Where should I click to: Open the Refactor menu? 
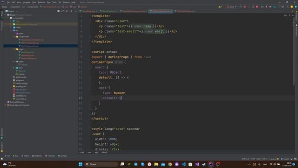[x=41, y=2]
